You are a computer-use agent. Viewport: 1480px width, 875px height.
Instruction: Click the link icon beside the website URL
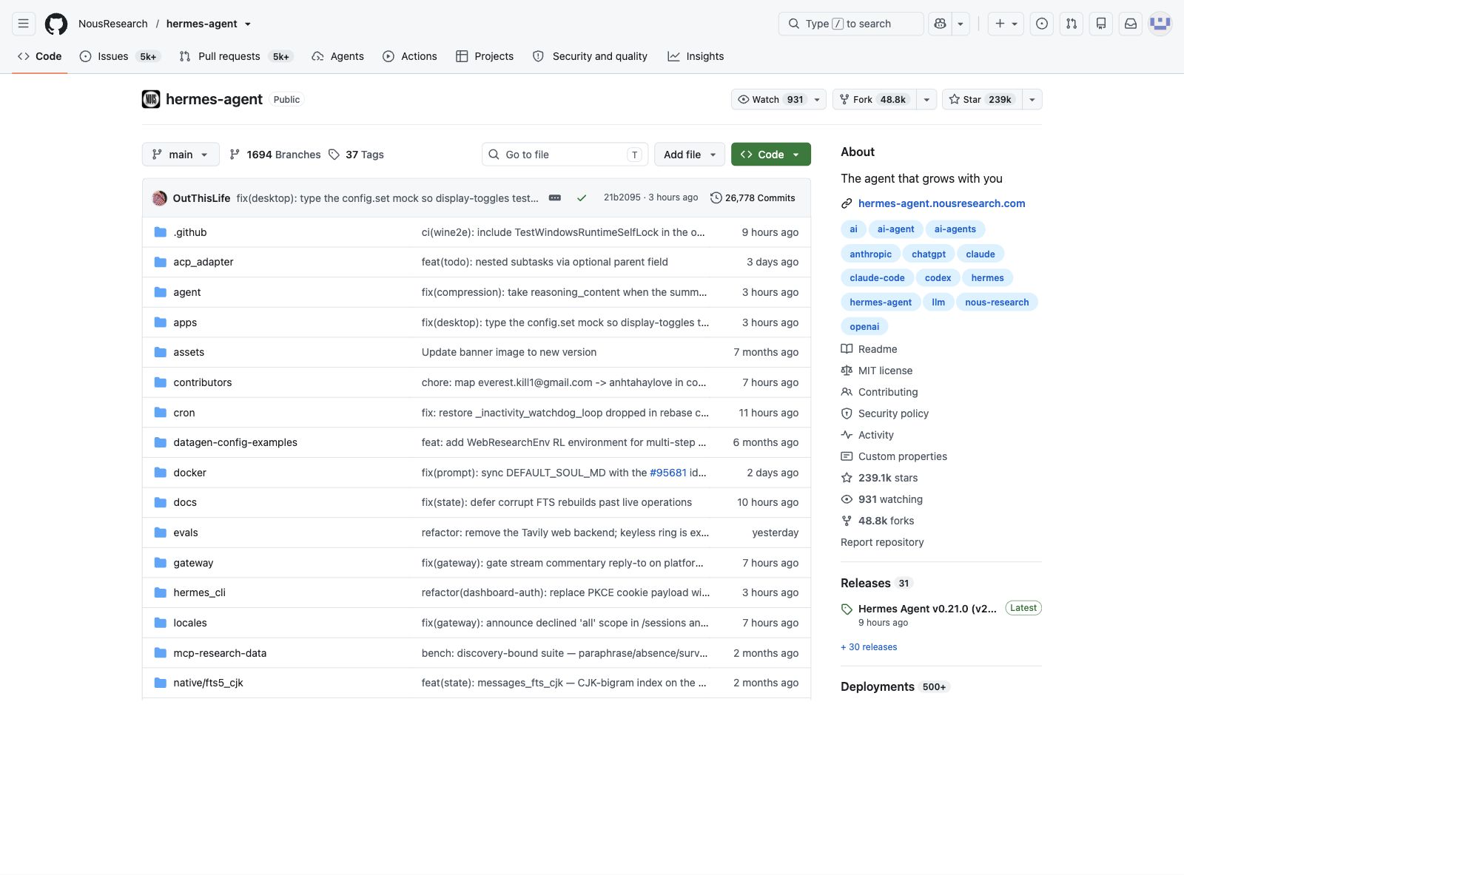point(847,203)
